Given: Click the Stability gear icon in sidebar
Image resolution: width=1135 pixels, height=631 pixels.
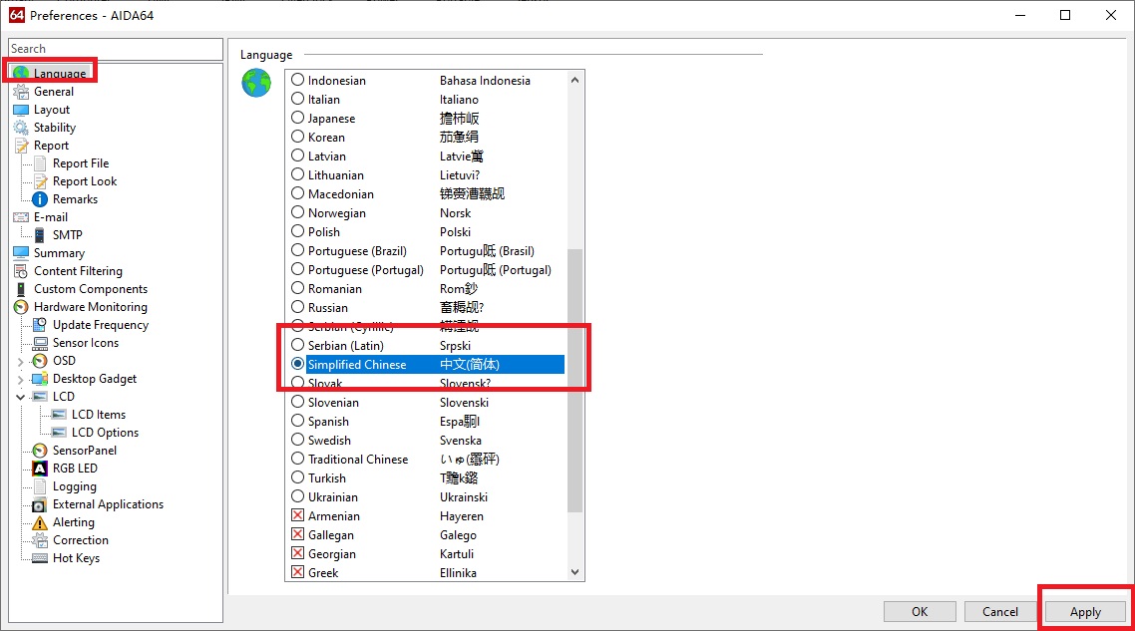Looking at the screenshot, I should (x=21, y=128).
